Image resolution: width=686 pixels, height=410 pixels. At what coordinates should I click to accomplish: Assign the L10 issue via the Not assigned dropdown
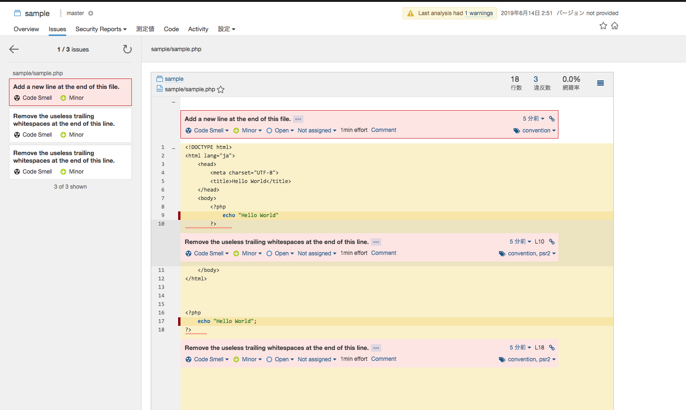(317, 253)
